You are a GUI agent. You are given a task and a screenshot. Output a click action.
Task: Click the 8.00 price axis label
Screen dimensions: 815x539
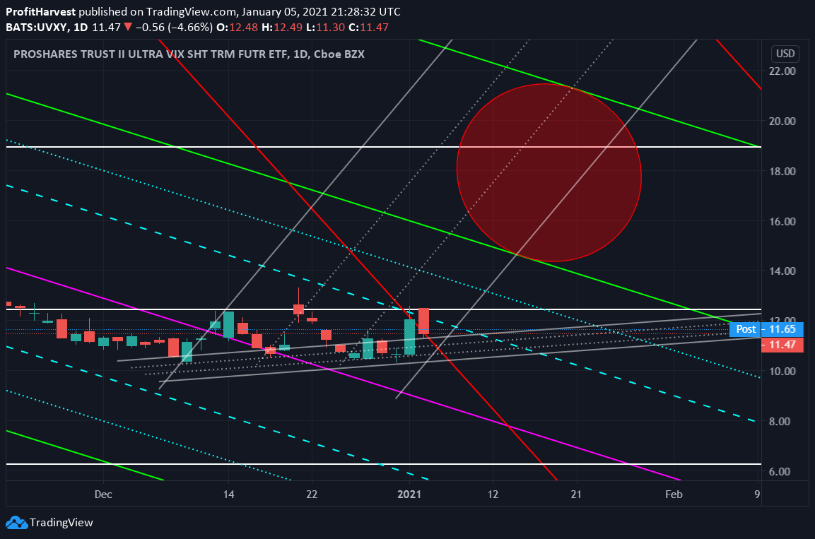coord(780,421)
